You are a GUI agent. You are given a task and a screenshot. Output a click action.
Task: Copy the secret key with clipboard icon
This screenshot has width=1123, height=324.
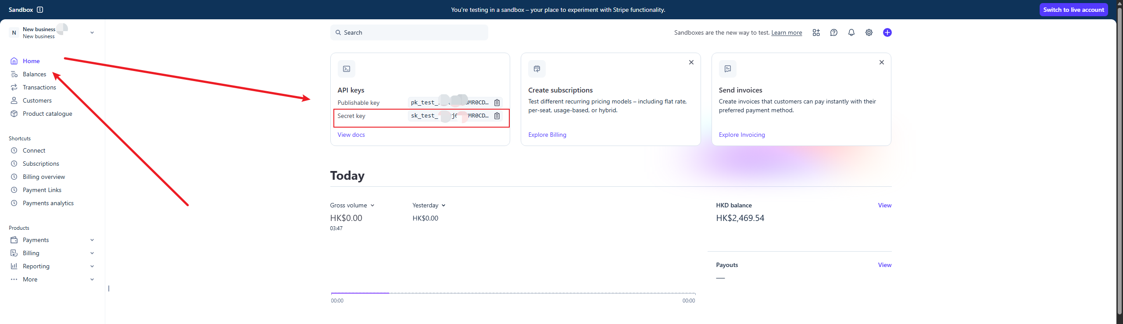[497, 116]
